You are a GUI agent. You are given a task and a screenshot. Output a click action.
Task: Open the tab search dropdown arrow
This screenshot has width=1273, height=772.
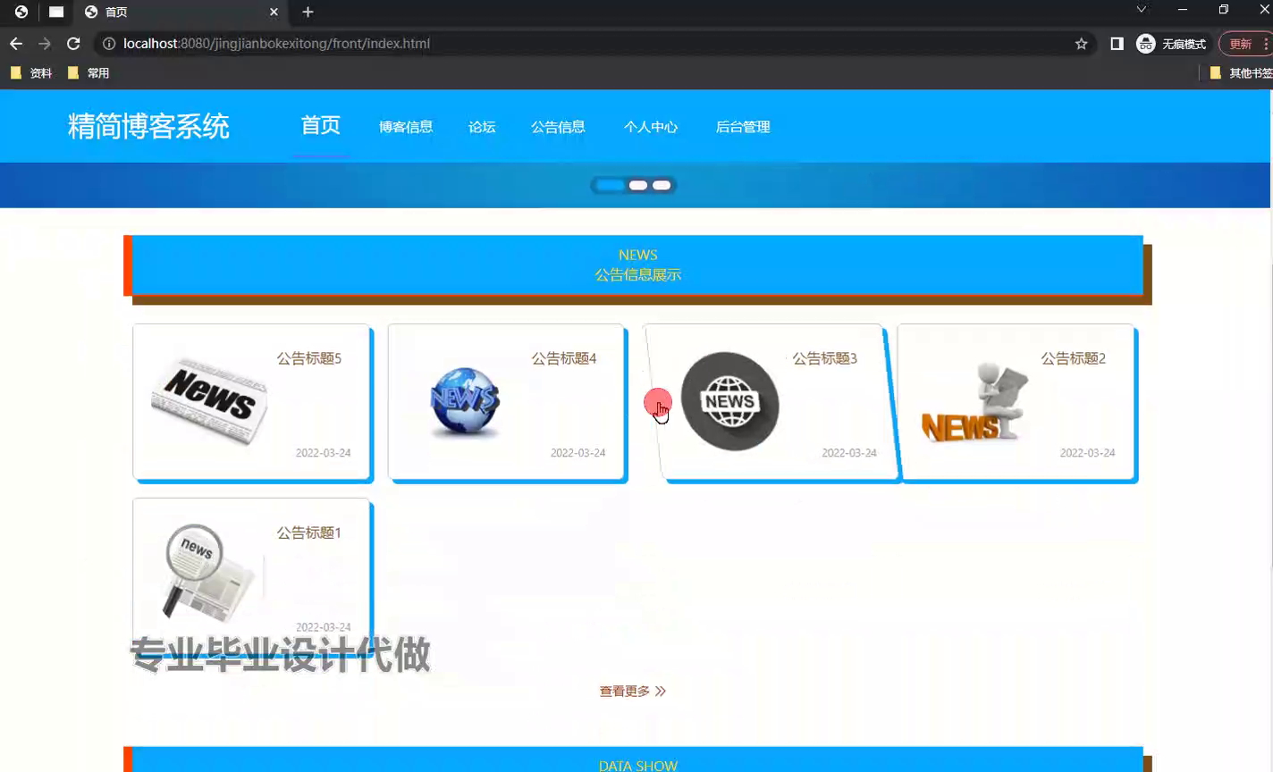click(1142, 9)
